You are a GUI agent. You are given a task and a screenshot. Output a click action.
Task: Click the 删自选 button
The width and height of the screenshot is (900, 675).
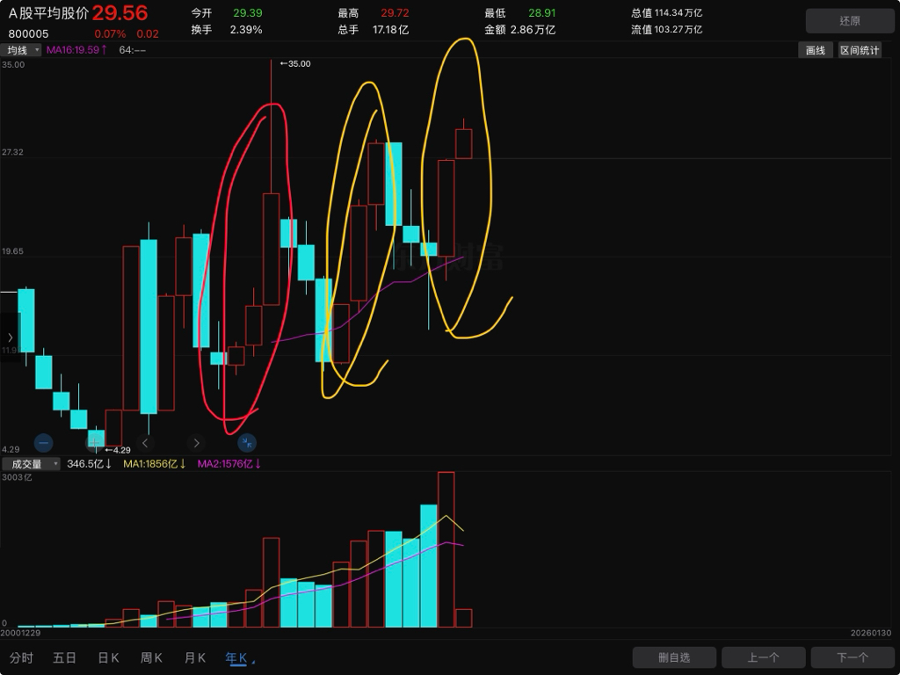674,657
